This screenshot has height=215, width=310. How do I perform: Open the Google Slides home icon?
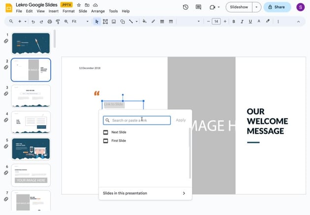(x=9, y=8)
